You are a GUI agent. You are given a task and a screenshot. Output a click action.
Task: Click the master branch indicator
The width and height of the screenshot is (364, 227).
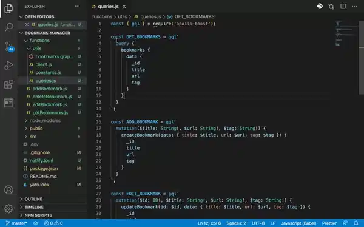tap(16, 223)
